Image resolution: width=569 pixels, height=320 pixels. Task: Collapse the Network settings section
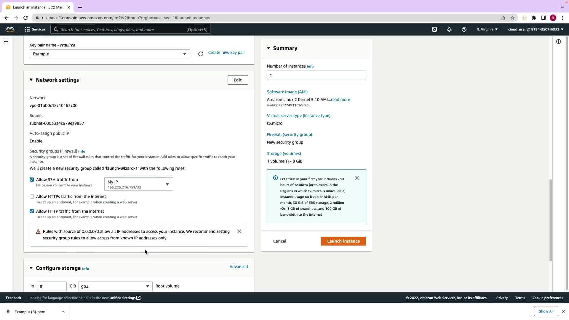[31, 80]
